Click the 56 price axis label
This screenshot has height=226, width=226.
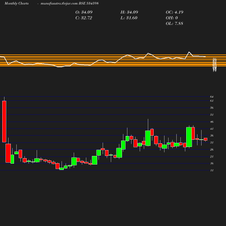tap(212, 108)
